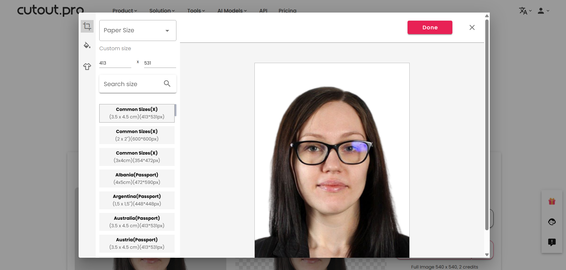Click the feedback report icon
566x270 pixels.
coord(552,242)
